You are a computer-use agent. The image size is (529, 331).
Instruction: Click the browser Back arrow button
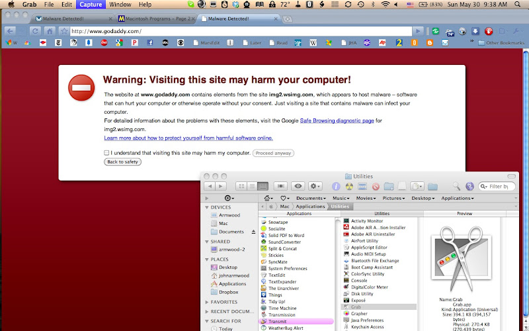pyautogui.click(x=10, y=31)
